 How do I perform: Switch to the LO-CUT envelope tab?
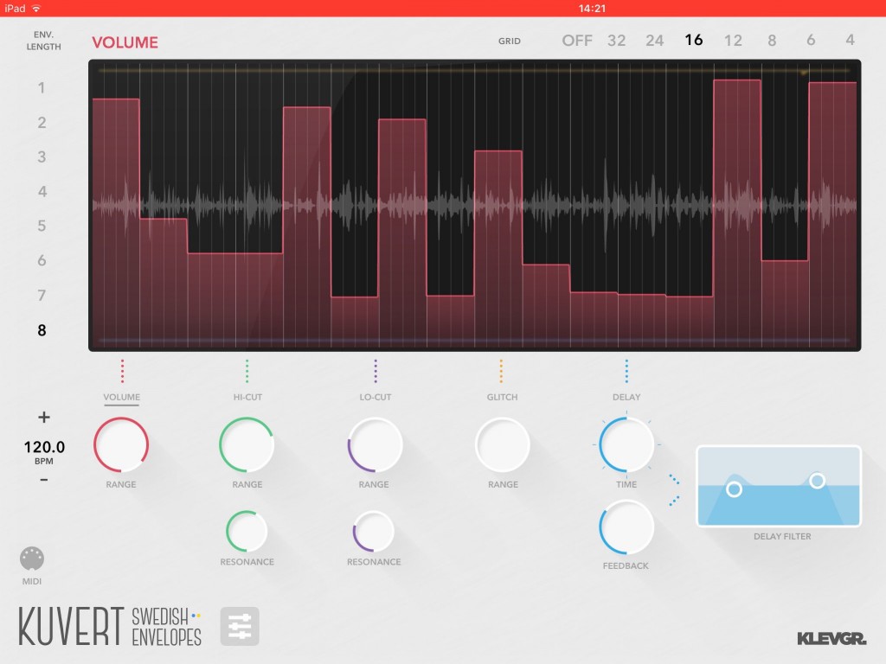tap(376, 397)
